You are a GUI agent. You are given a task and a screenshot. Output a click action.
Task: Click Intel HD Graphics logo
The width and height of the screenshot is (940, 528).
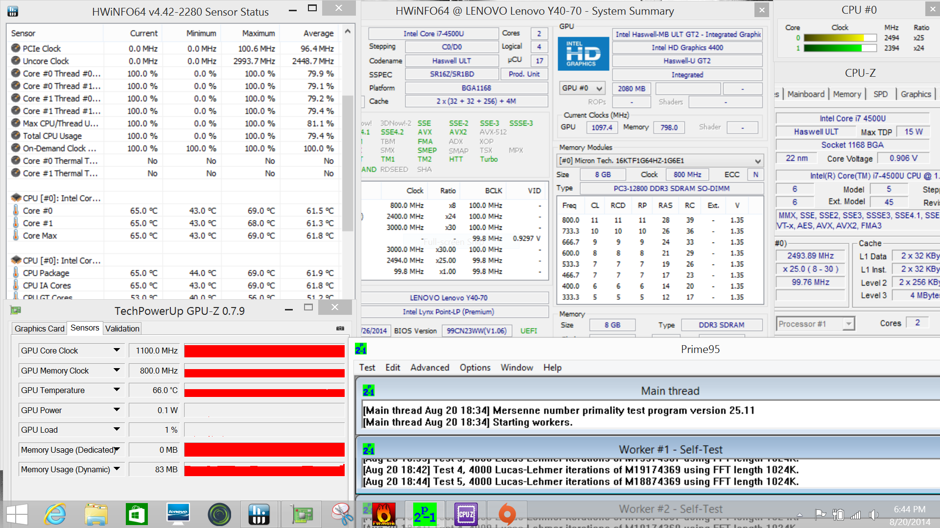(584, 54)
